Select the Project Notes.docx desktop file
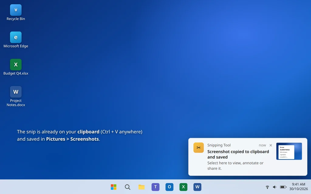Viewport: 311px width, 194px height. (x=16, y=96)
